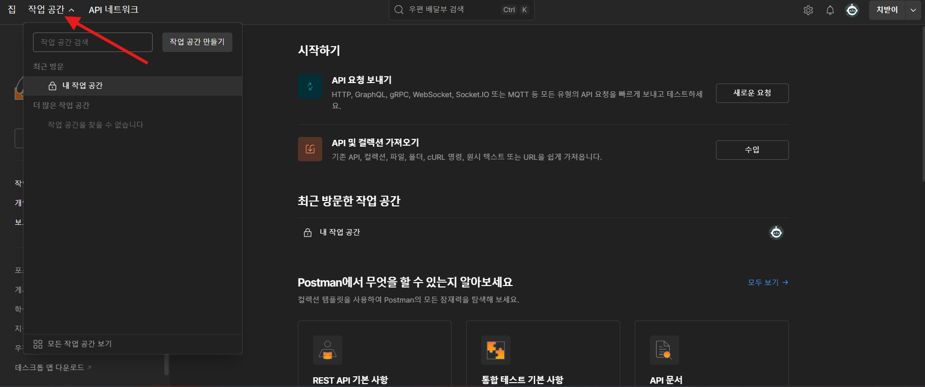The height and width of the screenshot is (387, 925).
Task: Expand the dropdown arrow next to 치받이
Action: [913, 10]
